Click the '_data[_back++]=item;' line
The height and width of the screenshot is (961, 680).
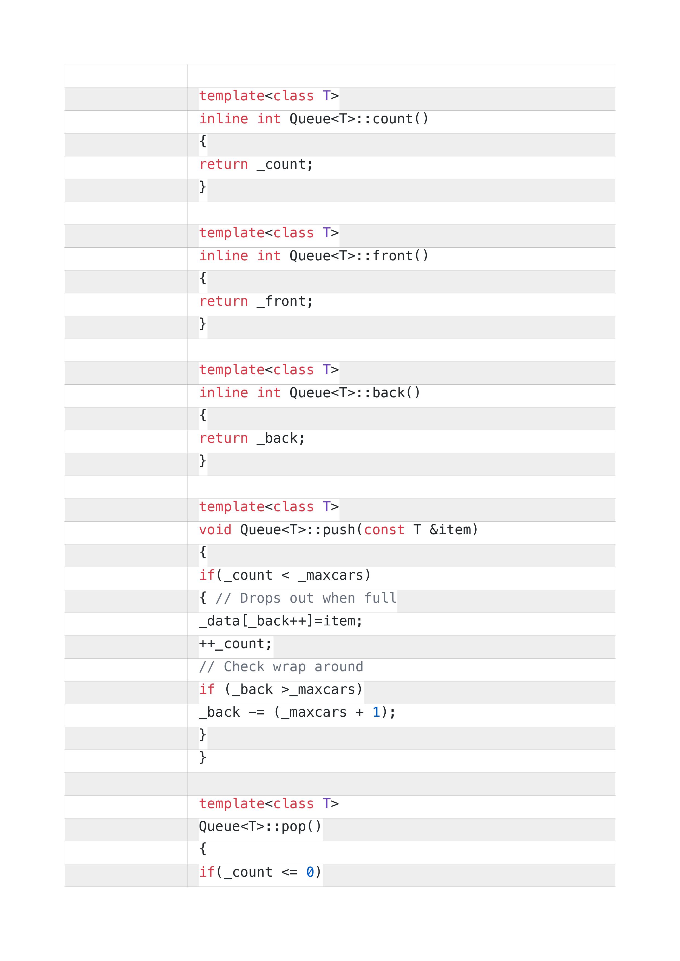click(x=281, y=621)
